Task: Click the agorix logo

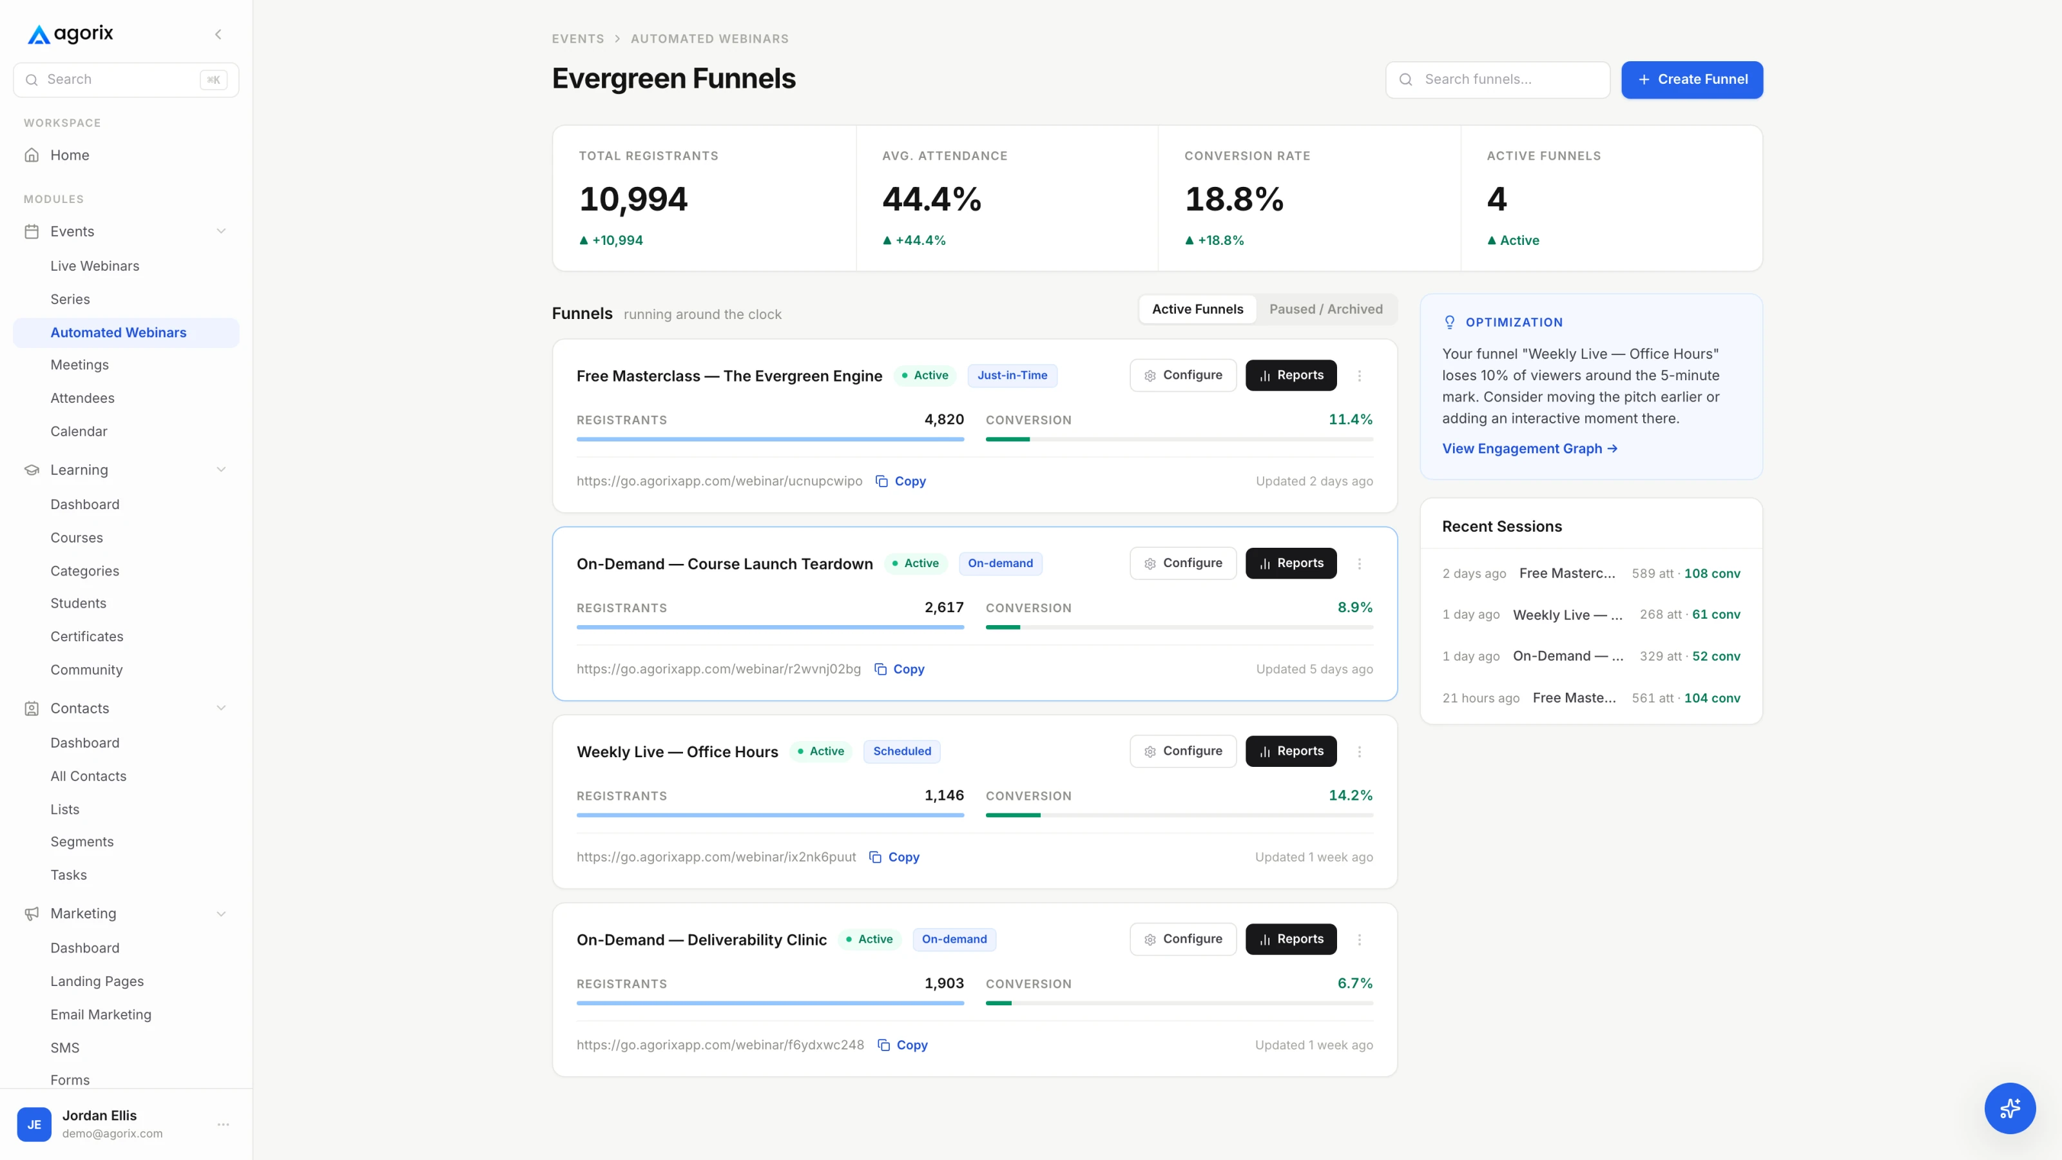Action: (70, 34)
